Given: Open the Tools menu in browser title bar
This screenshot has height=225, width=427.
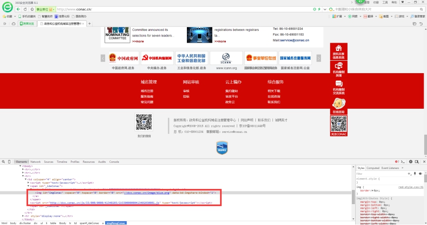Looking at the screenshot, I should [385, 2].
